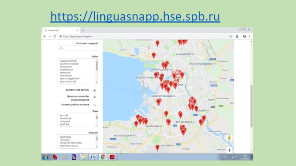Enable 'Показать районы на карте' checkbox

(95, 105)
